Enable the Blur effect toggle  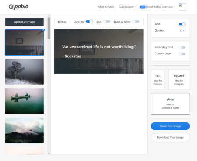pos(106,21)
